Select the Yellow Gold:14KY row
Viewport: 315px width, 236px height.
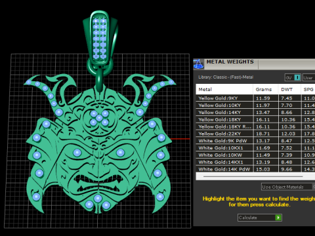tap(255, 113)
